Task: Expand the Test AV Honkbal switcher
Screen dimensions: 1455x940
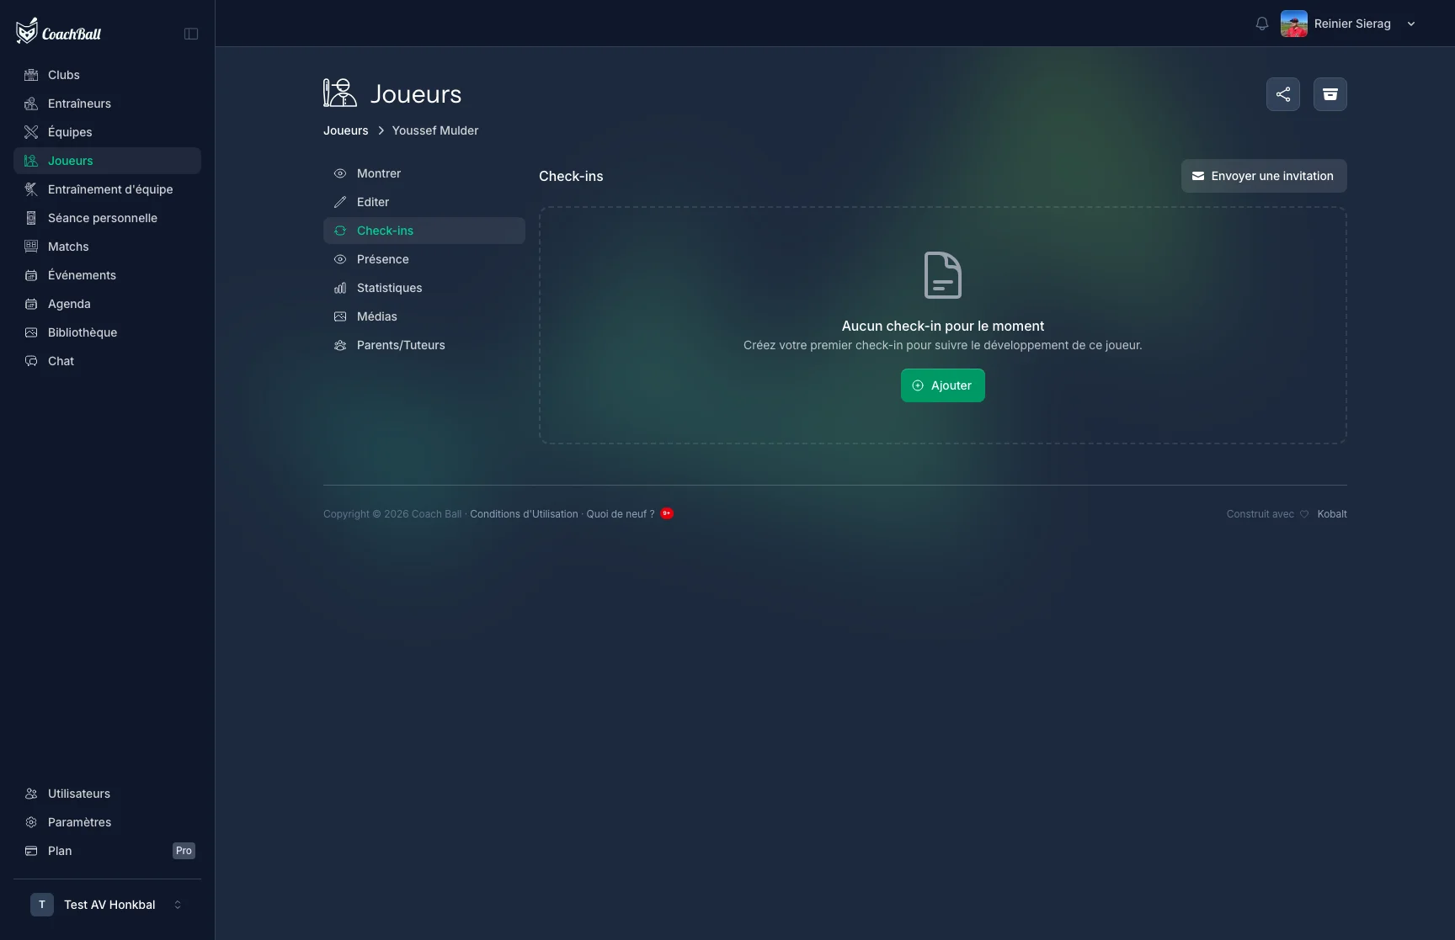Action: click(107, 905)
